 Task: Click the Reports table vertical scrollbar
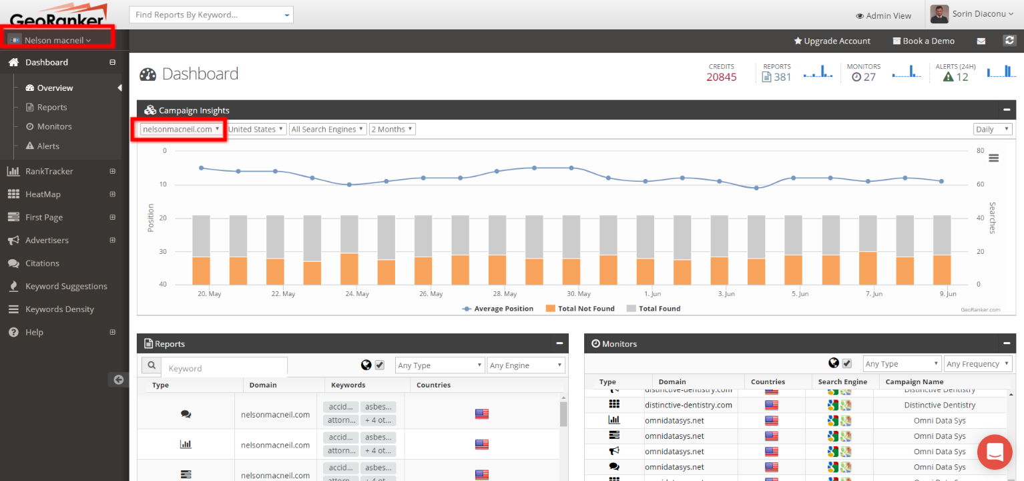coord(563,414)
